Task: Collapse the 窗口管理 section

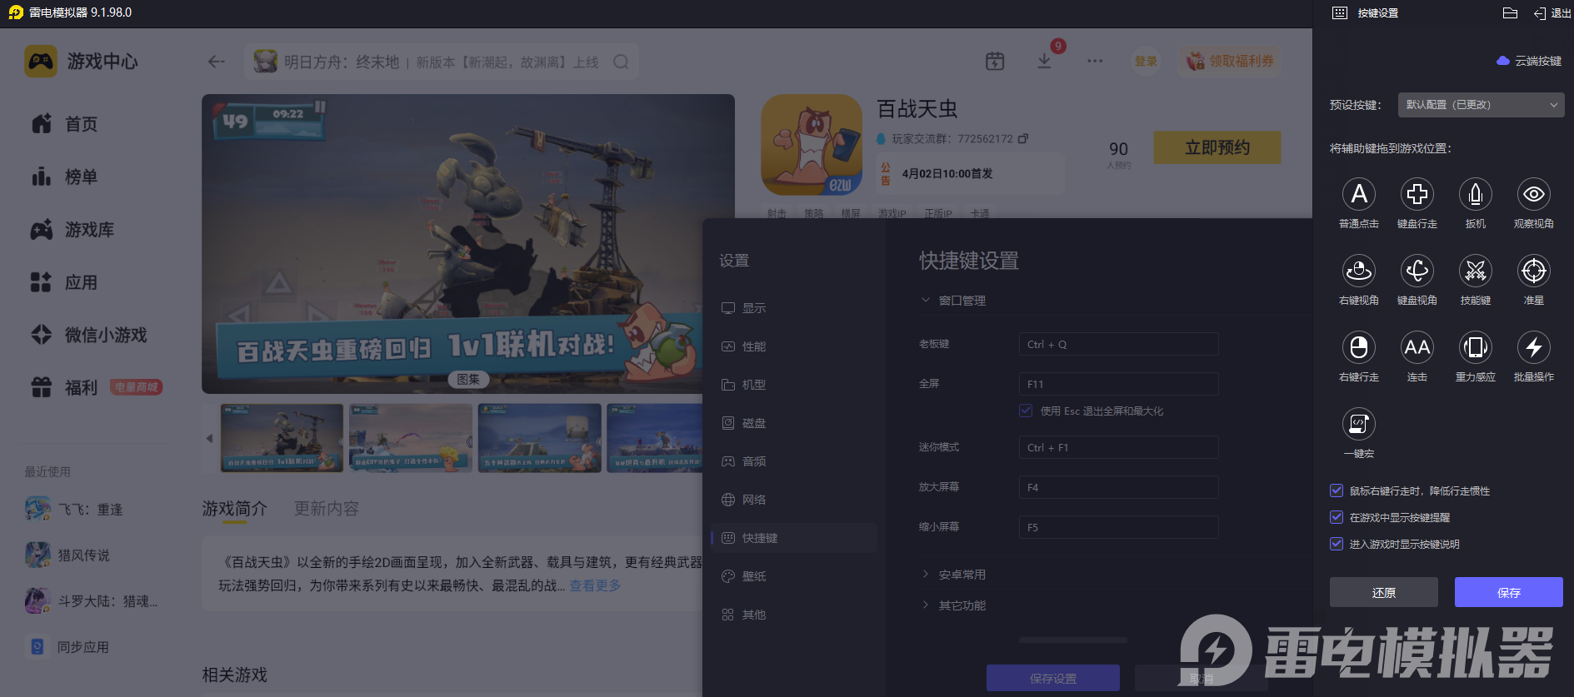Action: pyautogui.click(x=953, y=301)
